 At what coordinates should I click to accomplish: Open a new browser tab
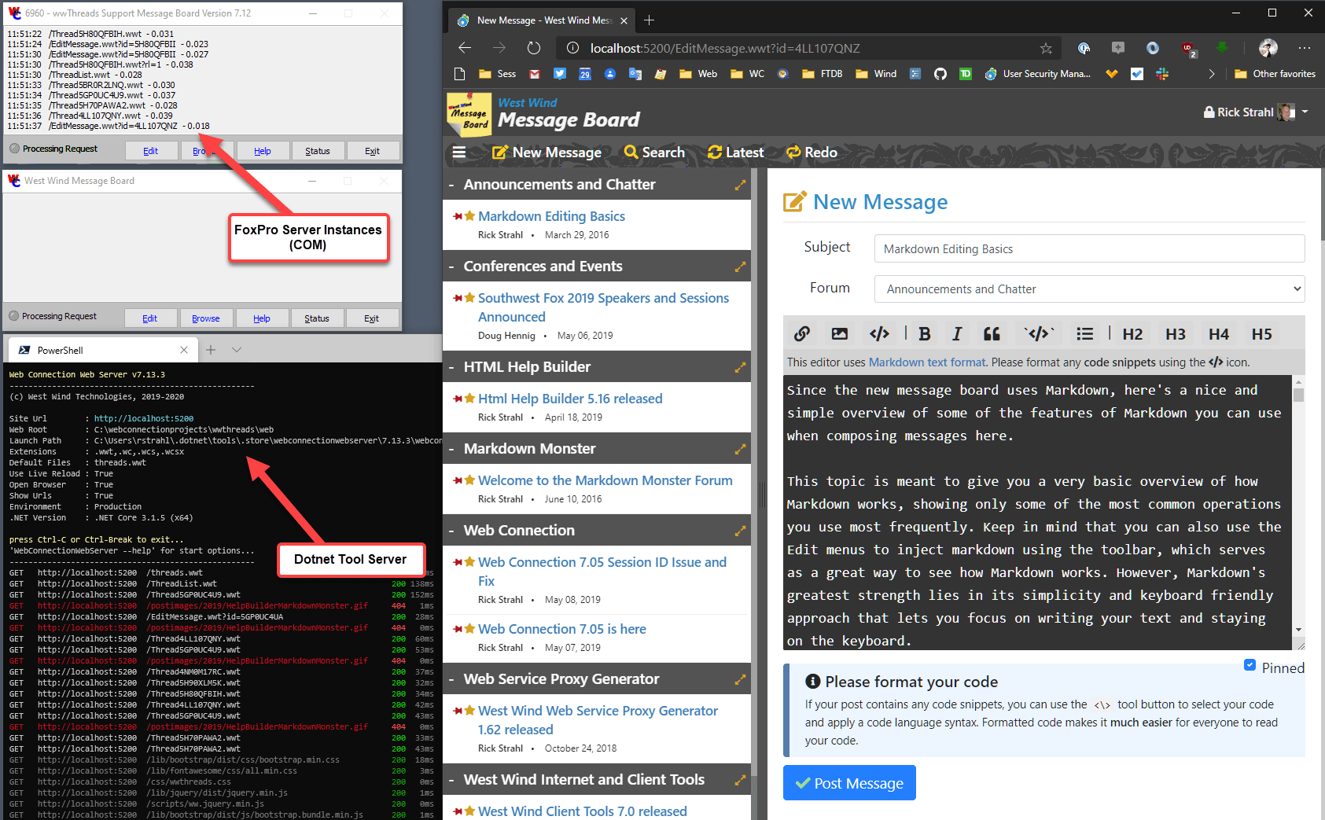(649, 20)
